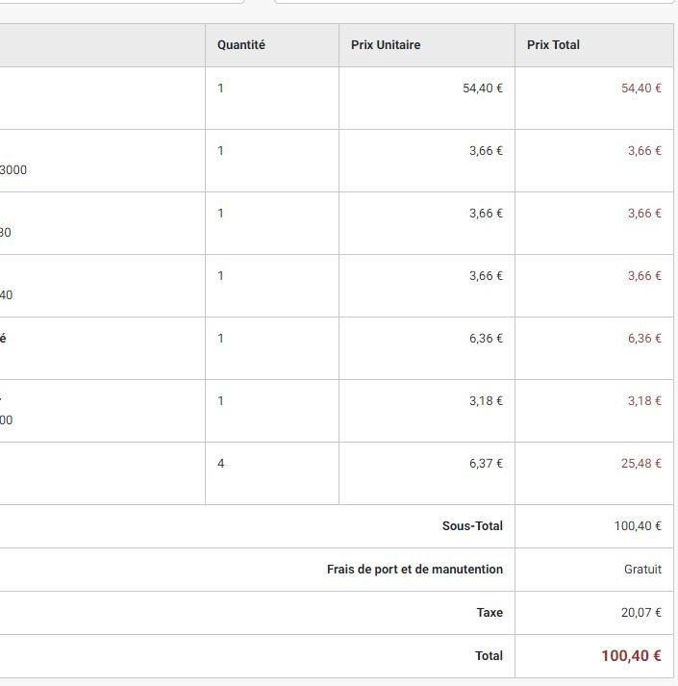Select the 54,40 € total price in red
This screenshot has width=678, height=686.
pyautogui.click(x=640, y=89)
